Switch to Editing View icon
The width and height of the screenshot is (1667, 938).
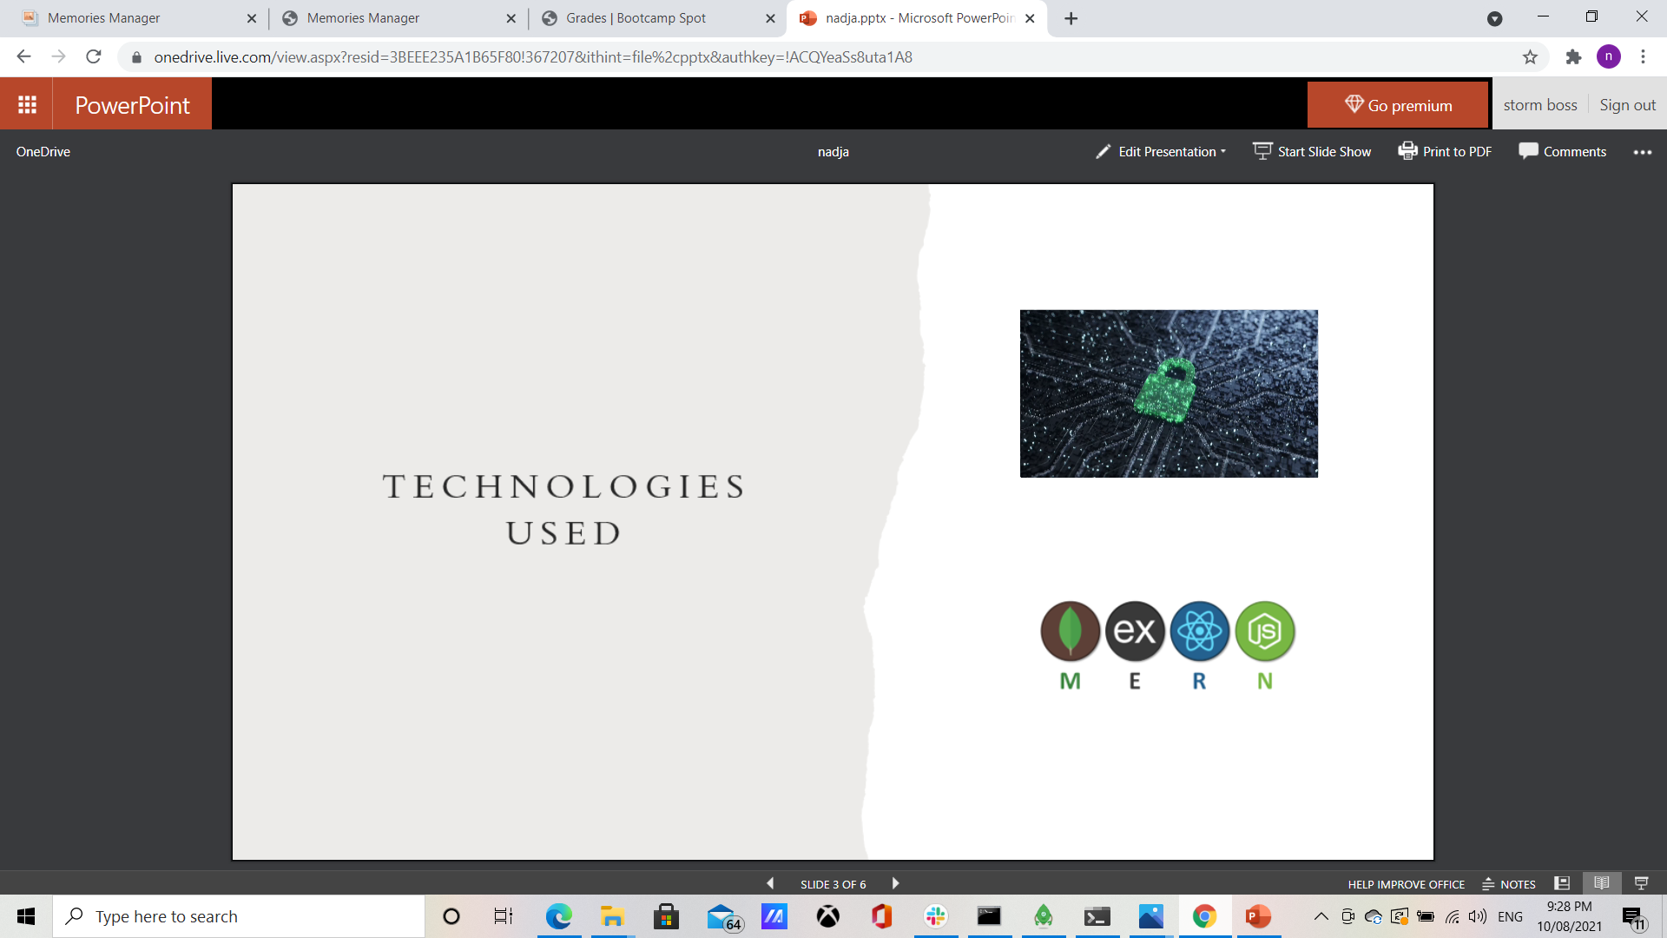(x=1562, y=883)
